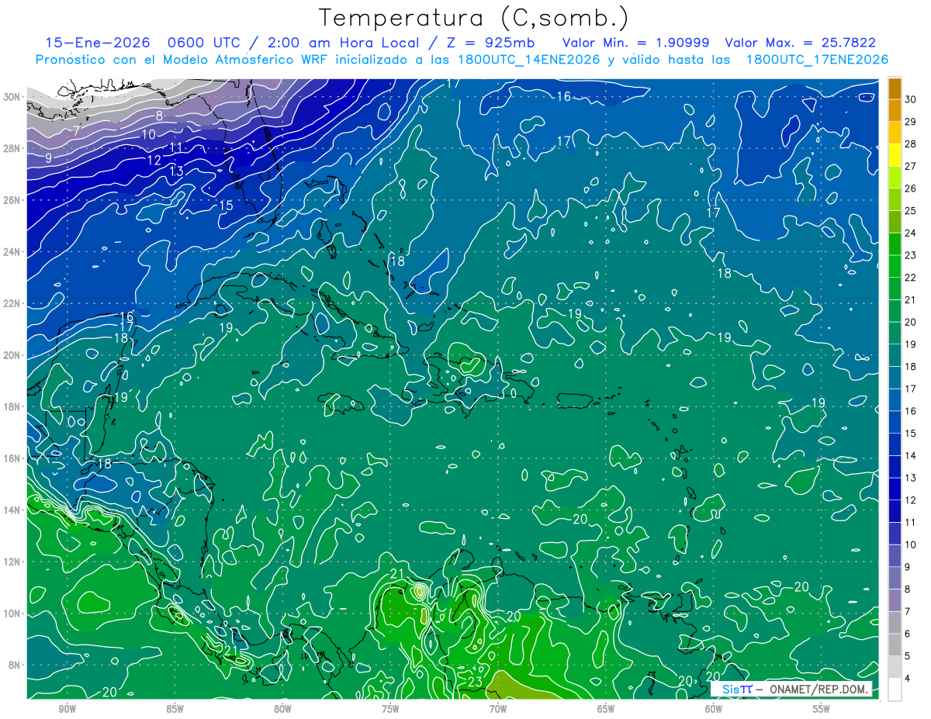
Task: Click the "60W" longitude axis label
Action: pos(714,709)
